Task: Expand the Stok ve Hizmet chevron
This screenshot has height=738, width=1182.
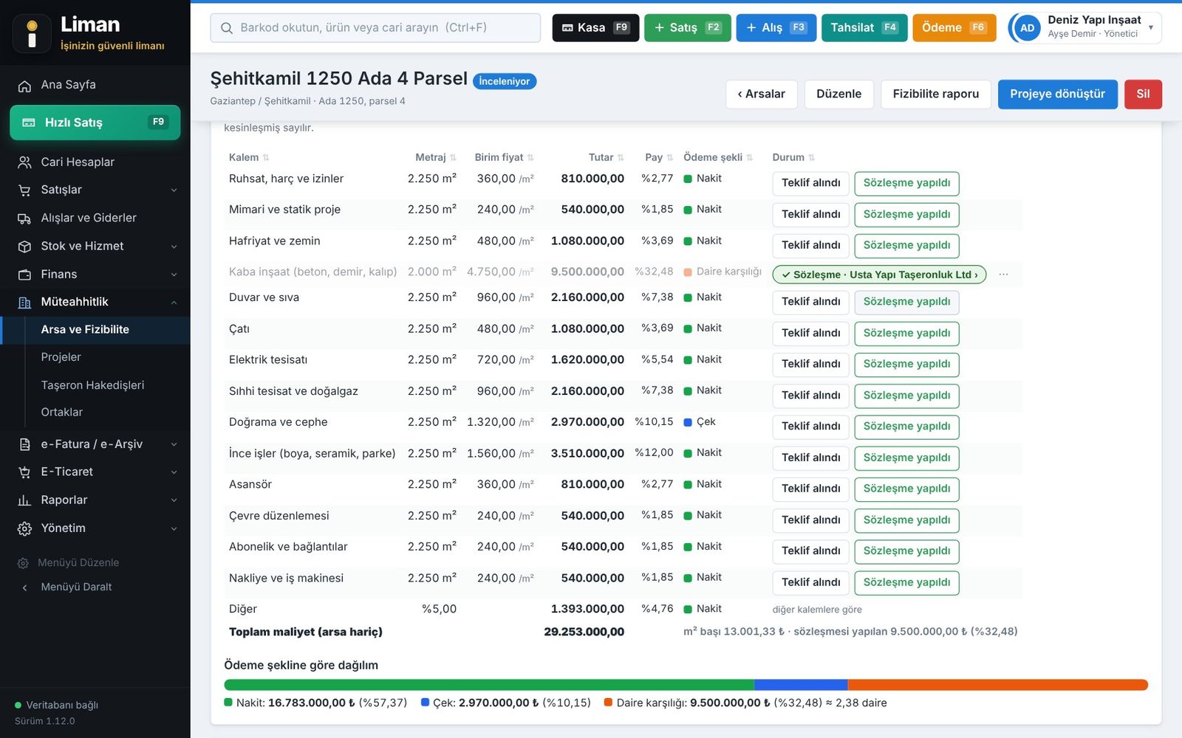Action: coord(174,246)
